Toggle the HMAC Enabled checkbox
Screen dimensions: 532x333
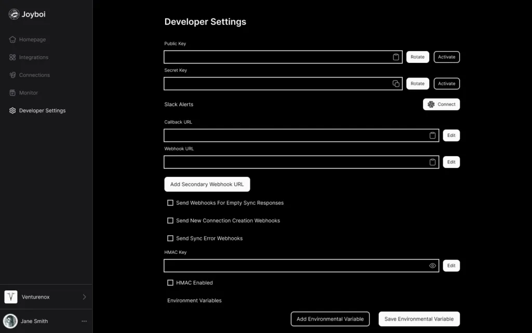(x=170, y=283)
